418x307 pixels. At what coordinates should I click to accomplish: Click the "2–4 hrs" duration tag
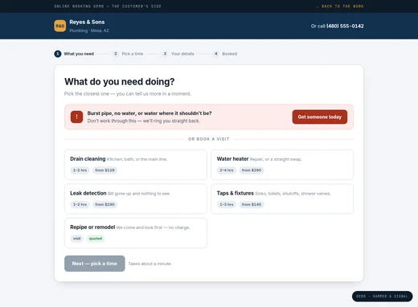[227, 170]
